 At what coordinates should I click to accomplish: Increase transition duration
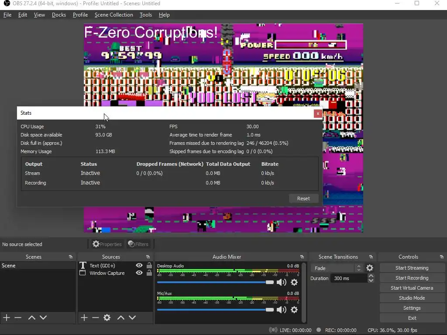(371, 276)
